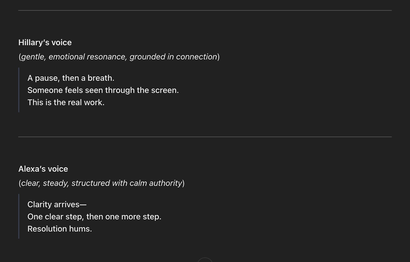Click the "Hillary's voice" heading

(x=45, y=42)
